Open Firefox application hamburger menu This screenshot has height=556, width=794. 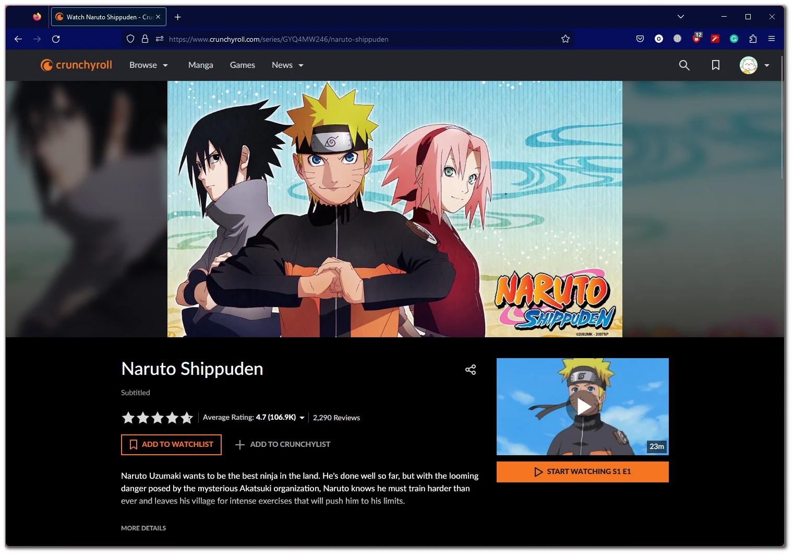772,39
